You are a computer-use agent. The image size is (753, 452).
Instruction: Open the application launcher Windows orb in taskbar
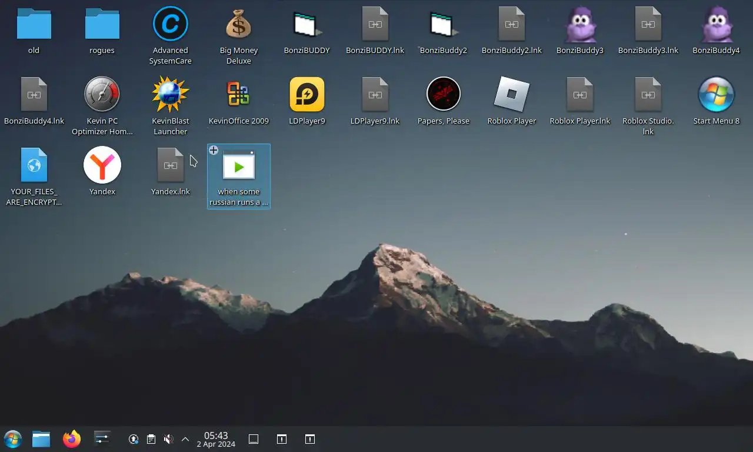(13, 439)
